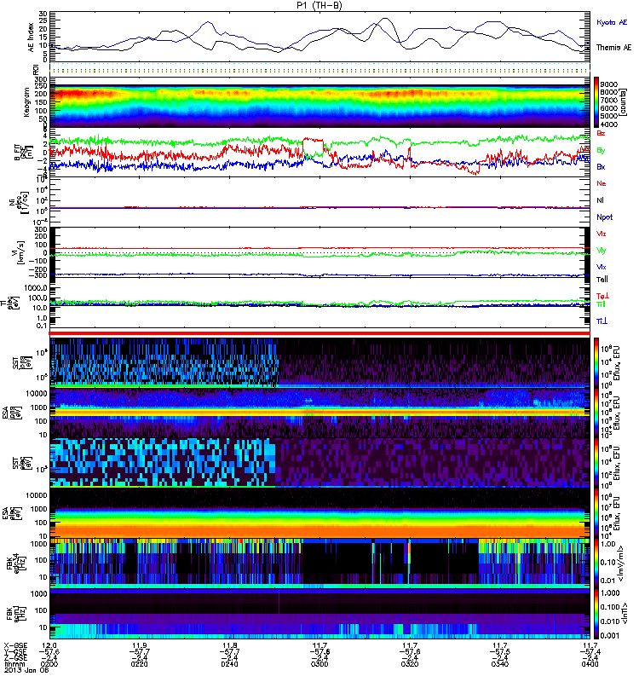
Task: Click the Keogram axis label
Action: (26, 101)
